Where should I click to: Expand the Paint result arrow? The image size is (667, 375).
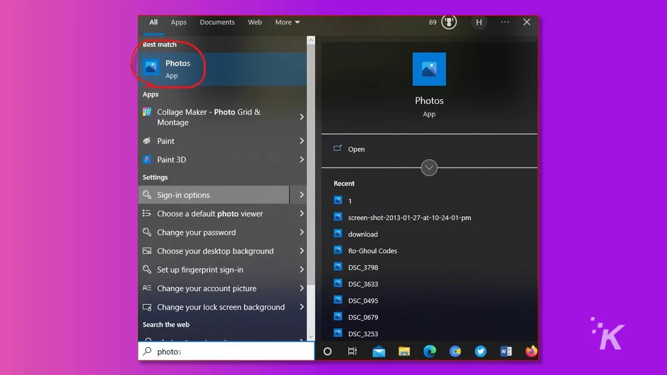pyautogui.click(x=302, y=141)
